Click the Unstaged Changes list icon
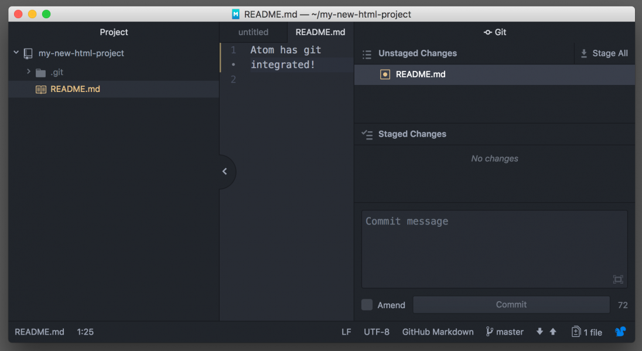This screenshot has width=642, height=351. click(x=367, y=54)
